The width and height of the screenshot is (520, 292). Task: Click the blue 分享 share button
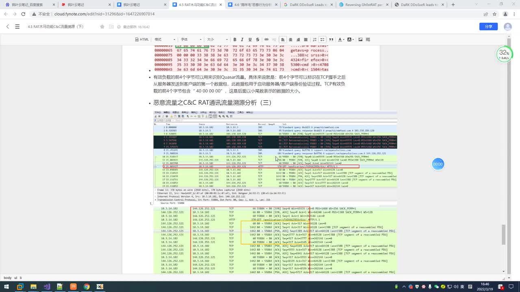click(x=488, y=27)
